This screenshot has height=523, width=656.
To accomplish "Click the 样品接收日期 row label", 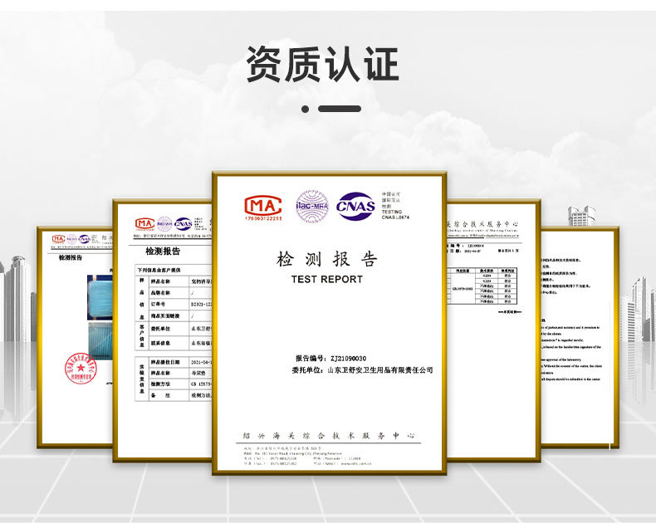I will click(x=165, y=362).
